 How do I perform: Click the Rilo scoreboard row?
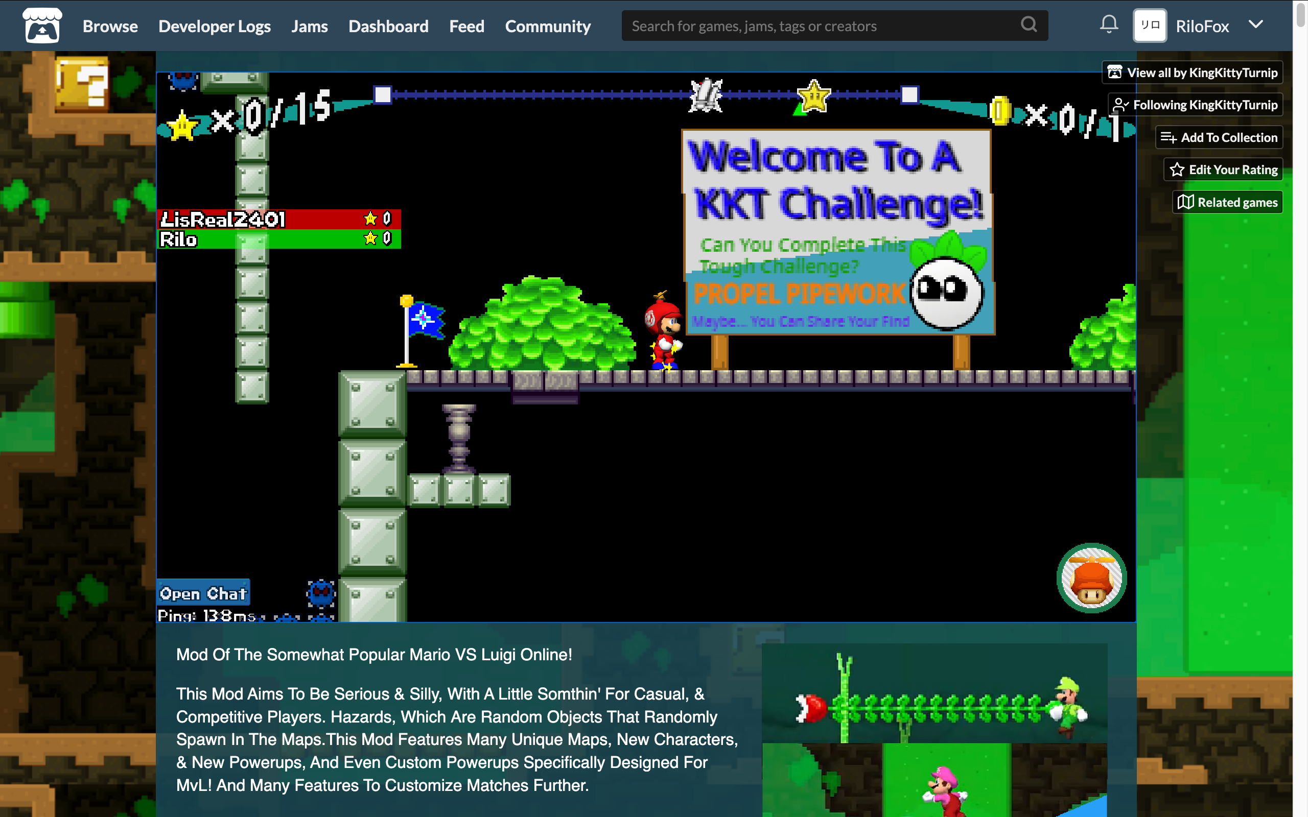pos(279,239)
